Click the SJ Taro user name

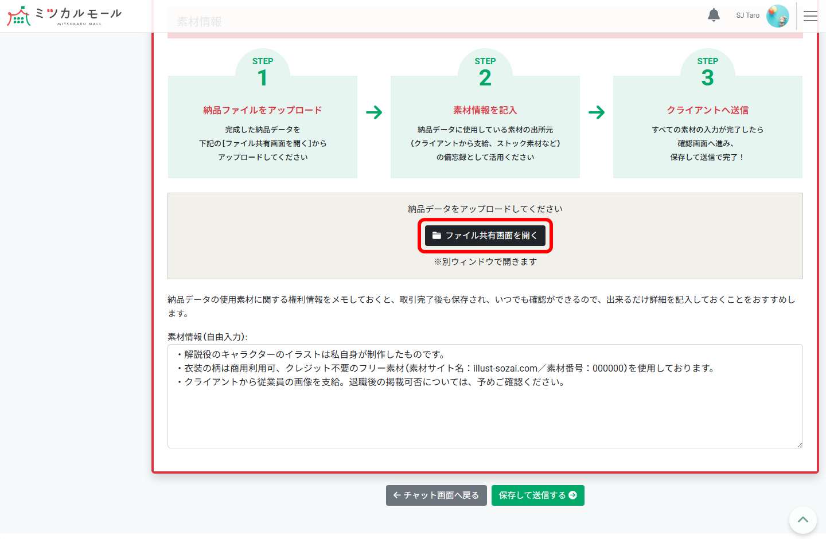[x=747, y=15]
